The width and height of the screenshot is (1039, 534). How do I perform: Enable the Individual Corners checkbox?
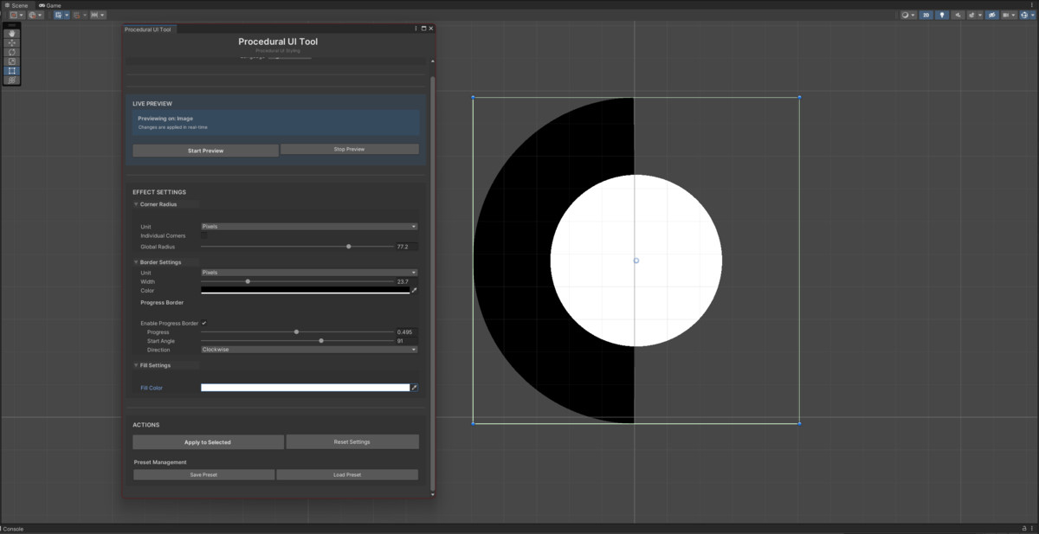[x=203, y=235]
